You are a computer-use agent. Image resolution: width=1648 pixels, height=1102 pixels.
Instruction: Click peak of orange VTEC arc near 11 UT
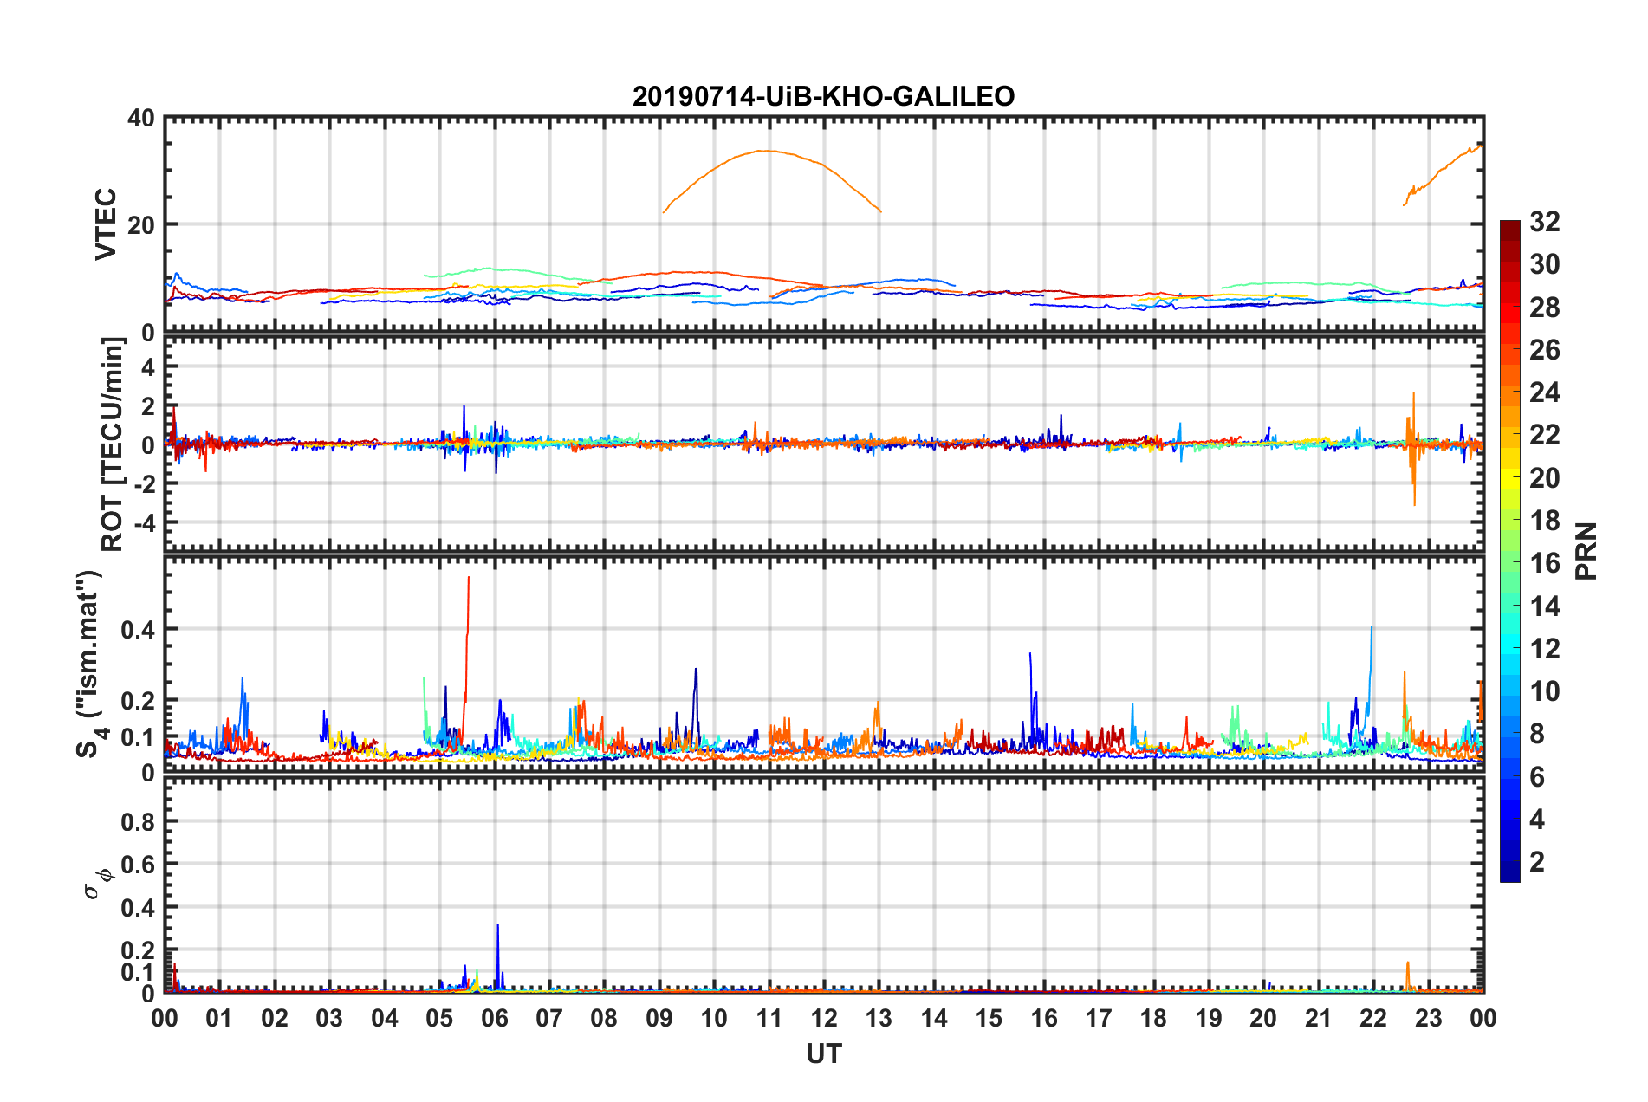tap(765, 151)
